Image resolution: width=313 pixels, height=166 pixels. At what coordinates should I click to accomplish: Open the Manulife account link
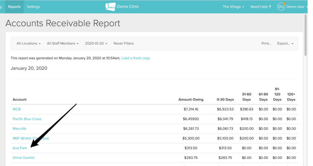pyautogui.click(x=20, y=129)
